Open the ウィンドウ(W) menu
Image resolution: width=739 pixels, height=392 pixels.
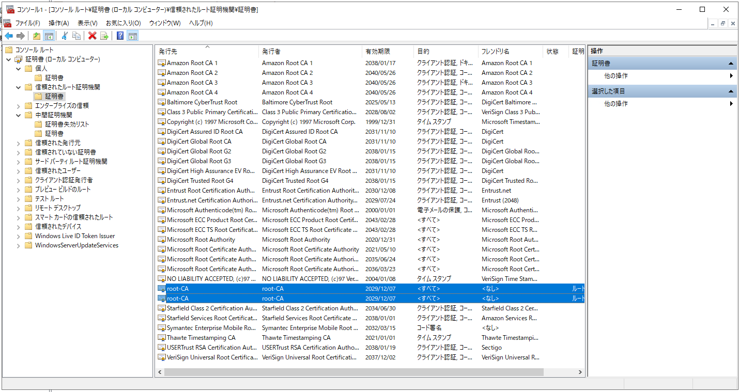165,23
